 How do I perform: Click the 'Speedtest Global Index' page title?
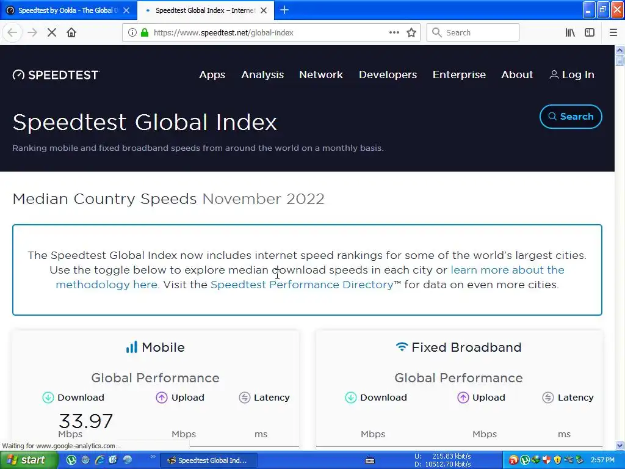point(145,122)
